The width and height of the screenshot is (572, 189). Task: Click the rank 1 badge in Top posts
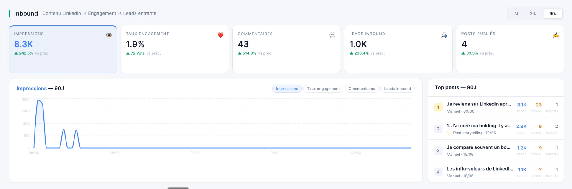pyautogui.click(x=438, y=107)
